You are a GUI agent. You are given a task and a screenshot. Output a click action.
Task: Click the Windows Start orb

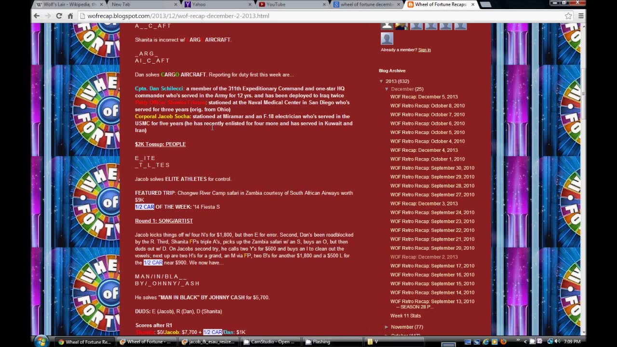(41, 341)
